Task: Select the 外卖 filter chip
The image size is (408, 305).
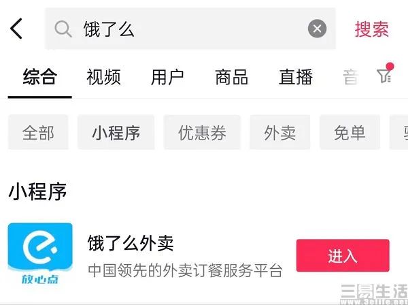Action: pos(280,132)
